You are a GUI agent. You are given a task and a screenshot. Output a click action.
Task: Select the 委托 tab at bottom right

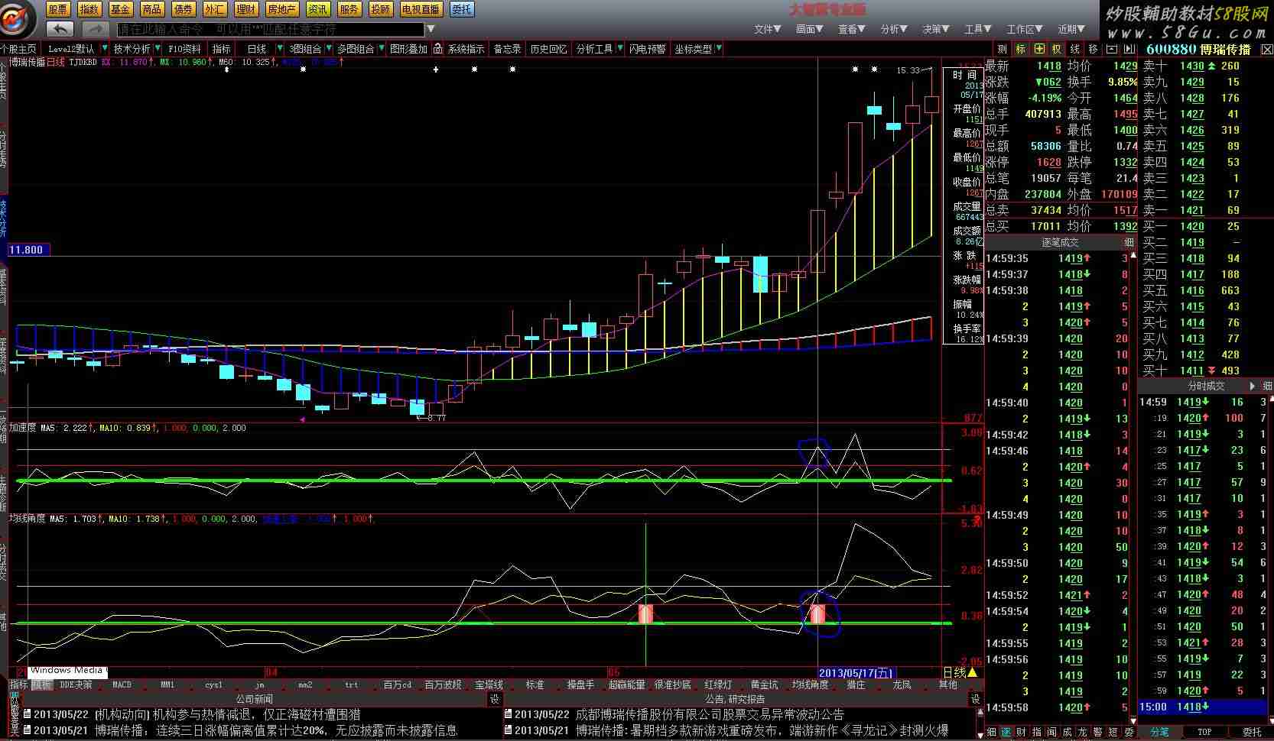click(1251, 732)
